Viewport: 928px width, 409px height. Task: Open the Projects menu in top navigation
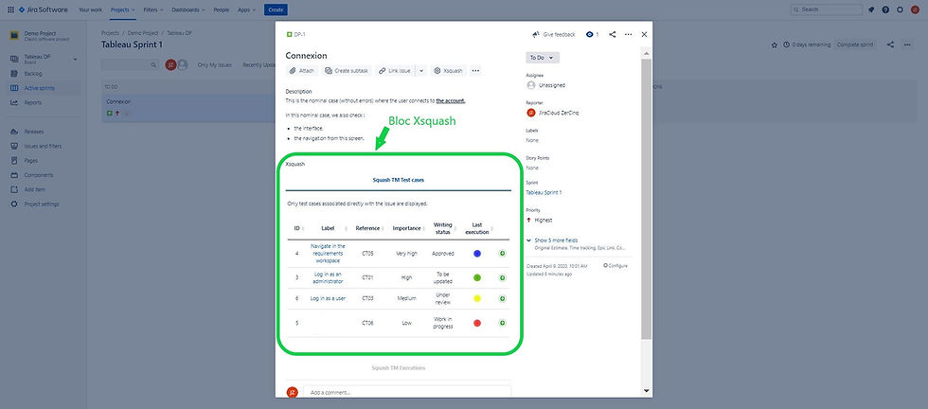tap(123, 10)
